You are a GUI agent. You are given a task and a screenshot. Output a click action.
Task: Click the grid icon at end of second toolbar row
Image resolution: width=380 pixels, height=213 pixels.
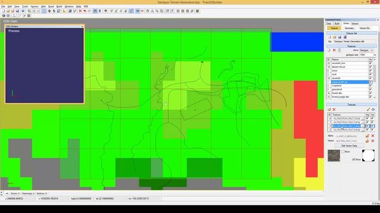point(29,16)
